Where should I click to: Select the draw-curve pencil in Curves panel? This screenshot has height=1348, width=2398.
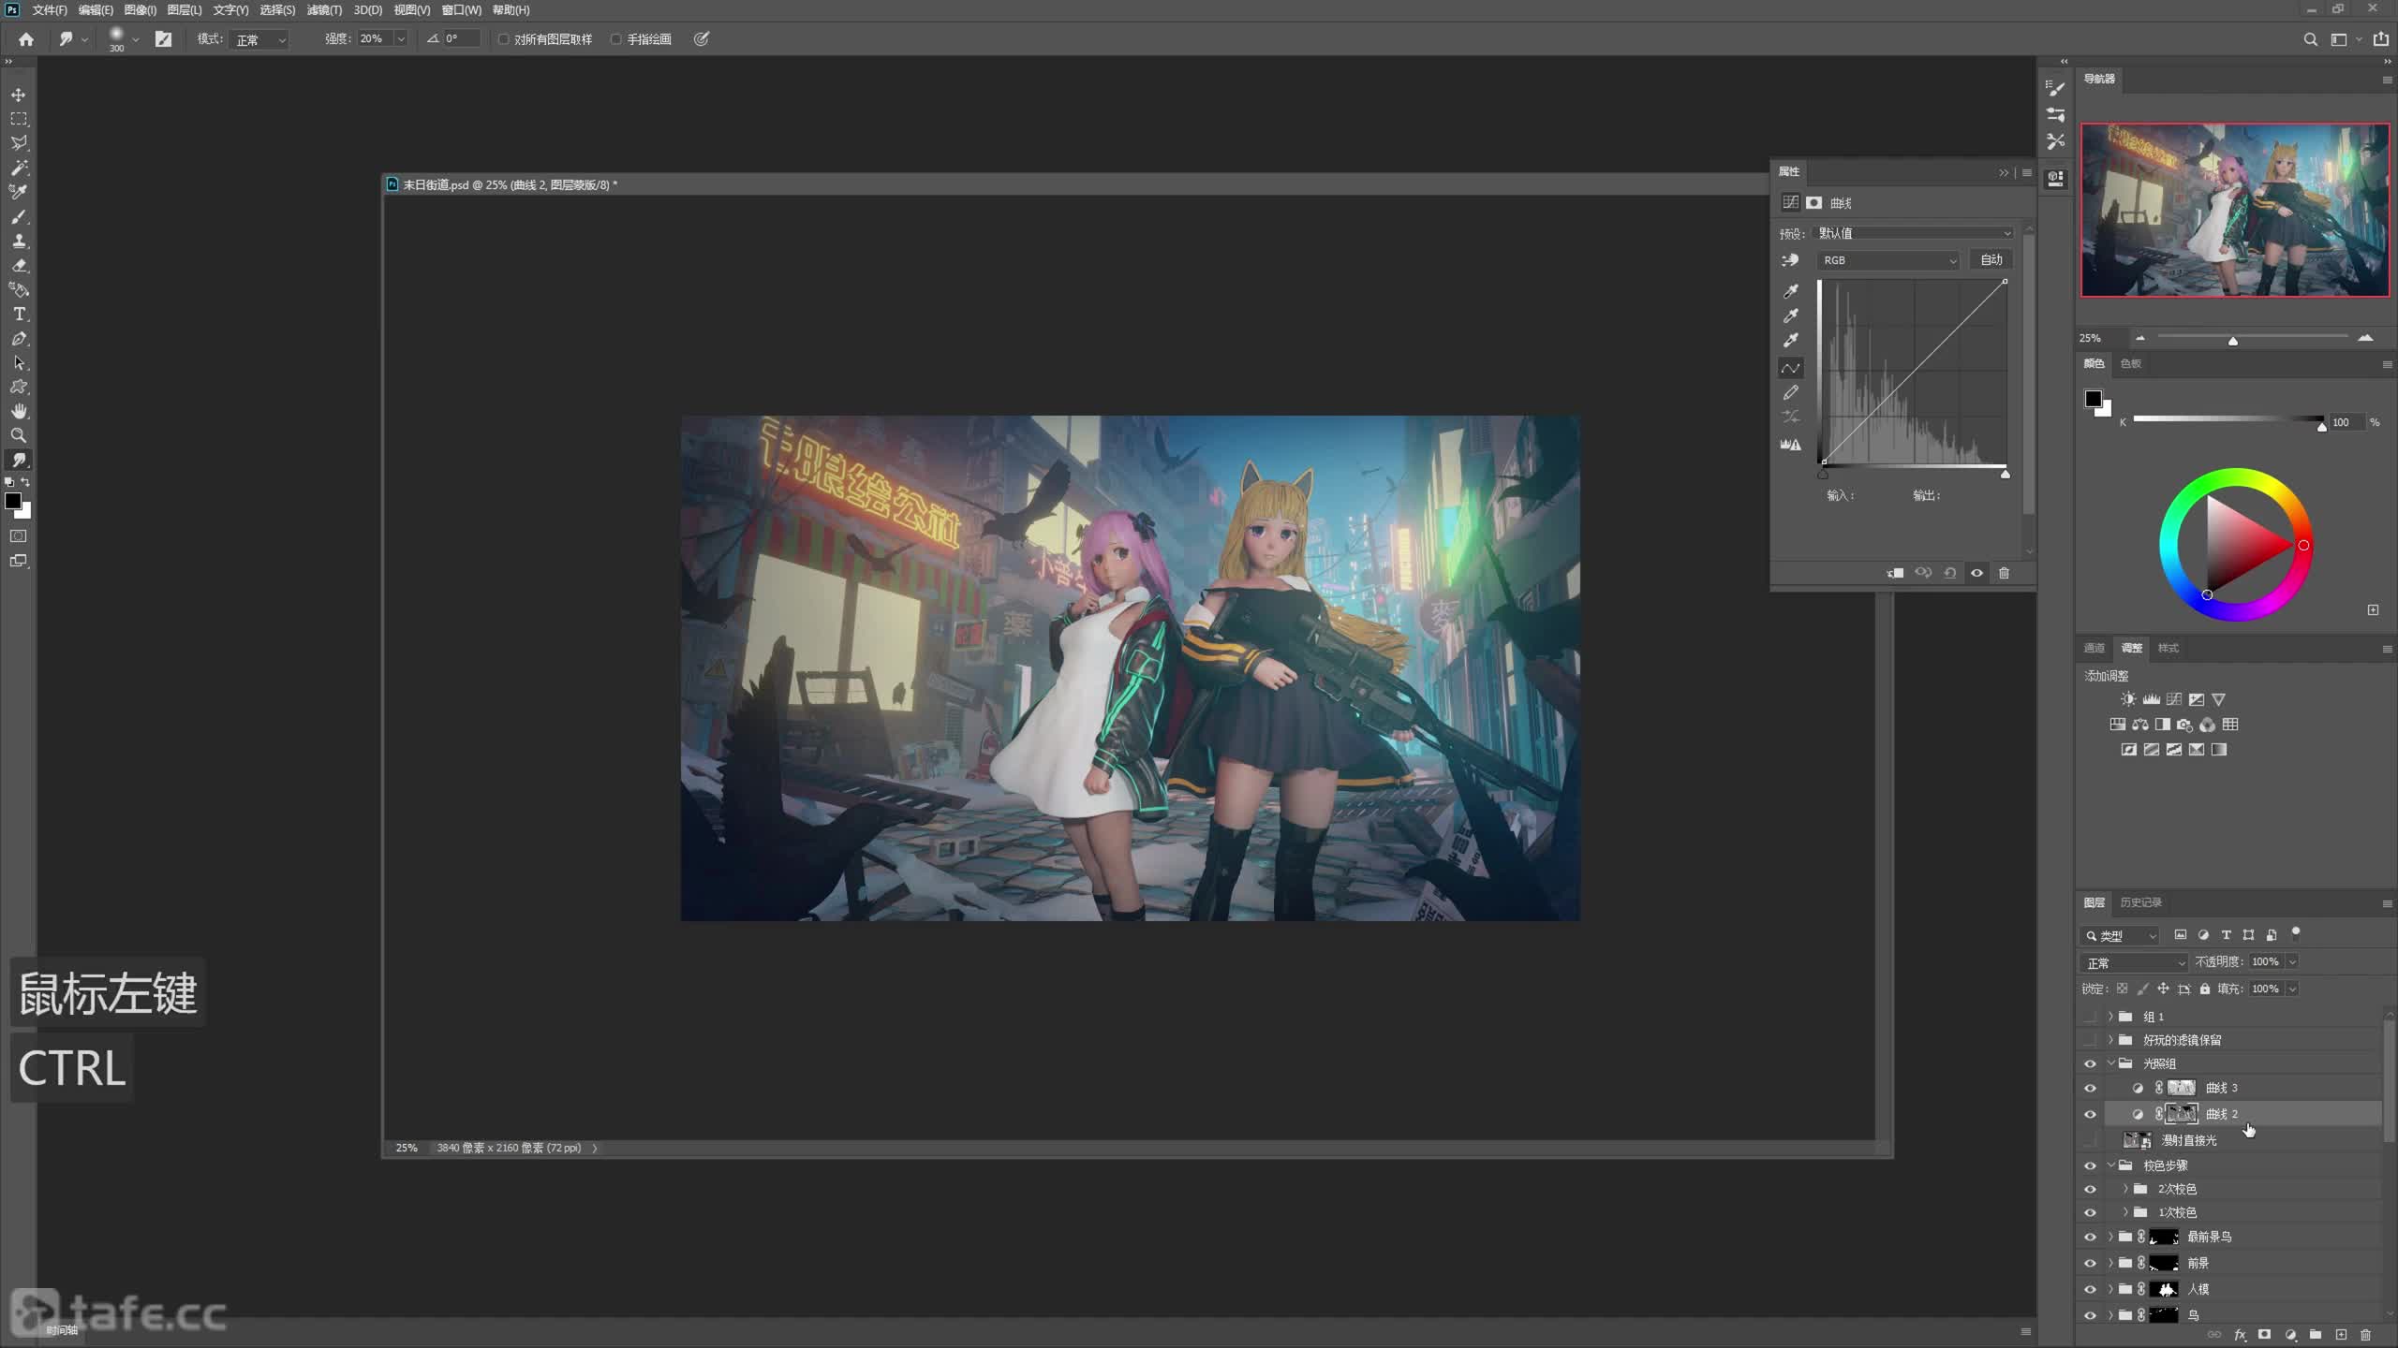click(1790, 392)
